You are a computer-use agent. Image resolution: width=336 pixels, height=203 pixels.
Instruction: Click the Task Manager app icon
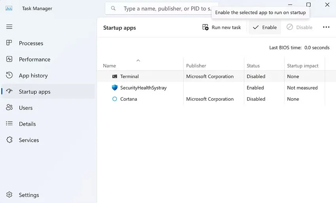point(9,8)
